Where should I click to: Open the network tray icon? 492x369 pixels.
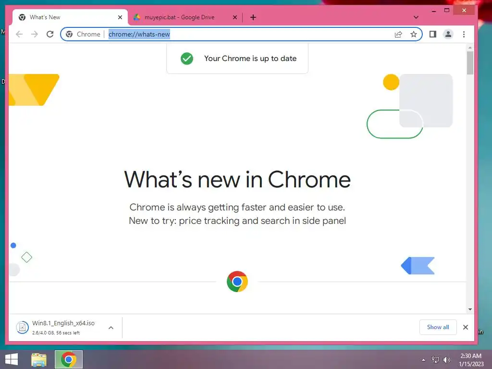435,360
